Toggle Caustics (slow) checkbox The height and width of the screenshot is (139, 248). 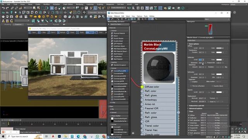click(212, 86)
